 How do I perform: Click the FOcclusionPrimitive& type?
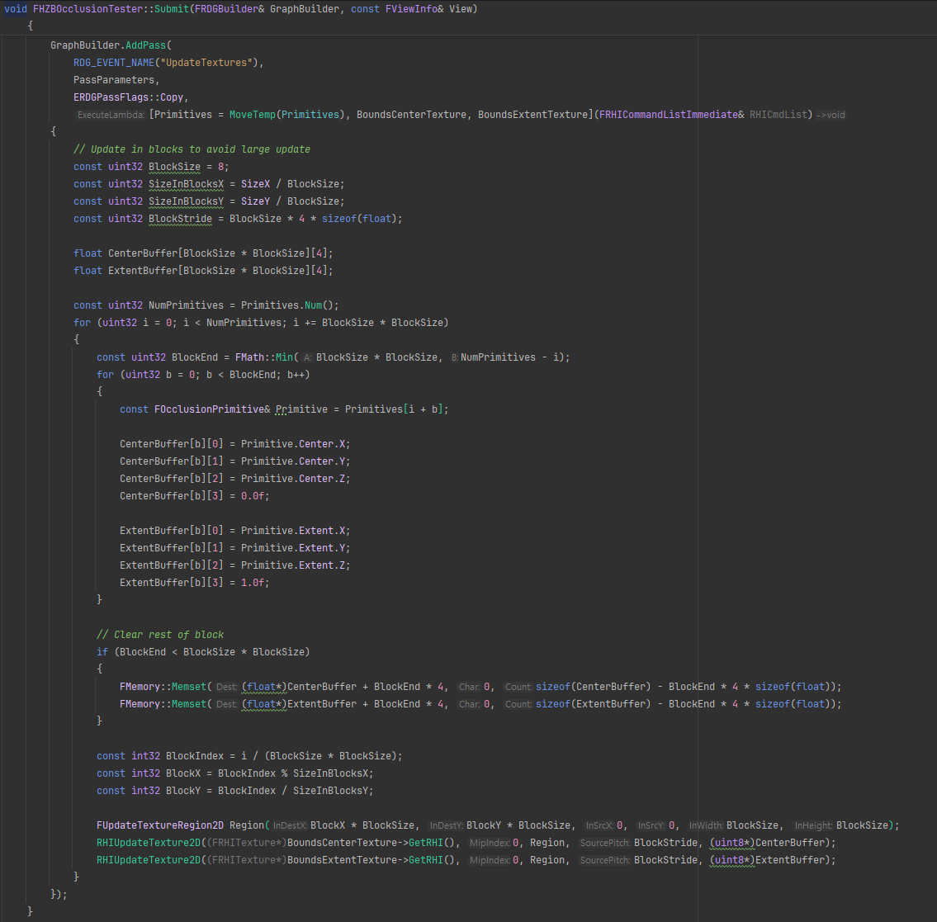pyautogui.click(x=212, y=409)
